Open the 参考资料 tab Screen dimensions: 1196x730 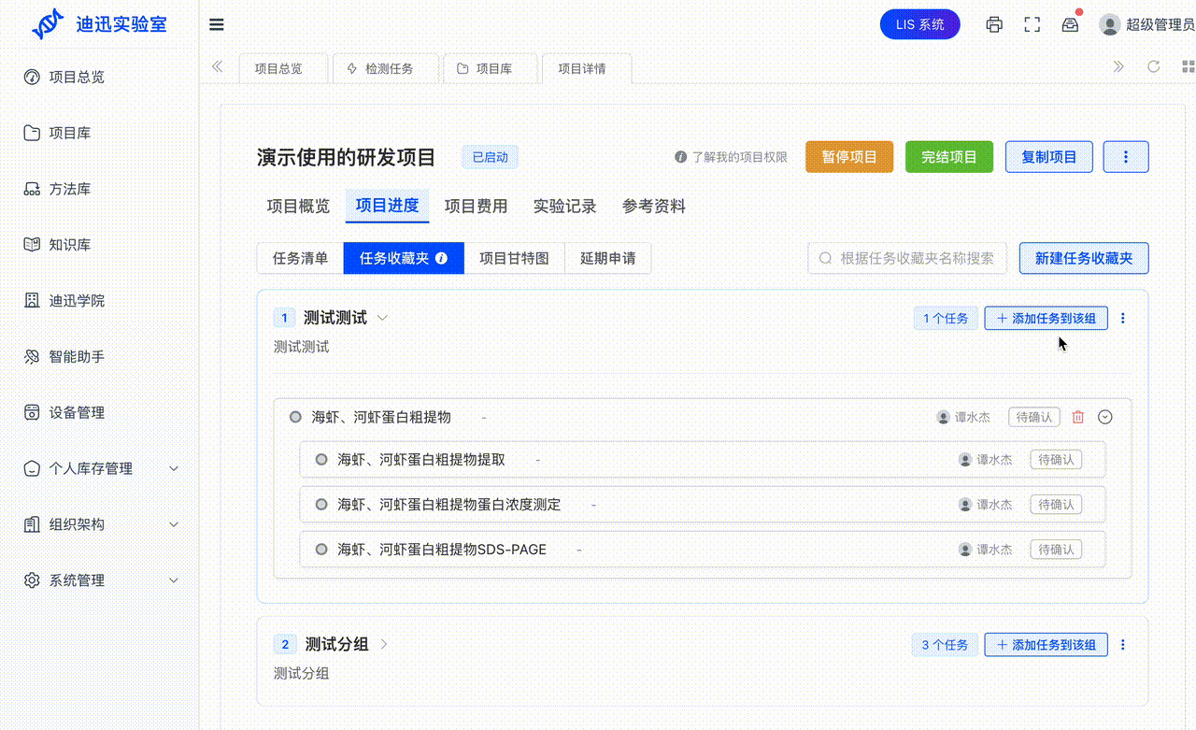[x=654, y=207]
